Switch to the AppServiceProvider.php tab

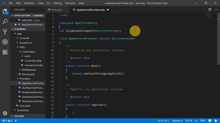pos(91,10)
